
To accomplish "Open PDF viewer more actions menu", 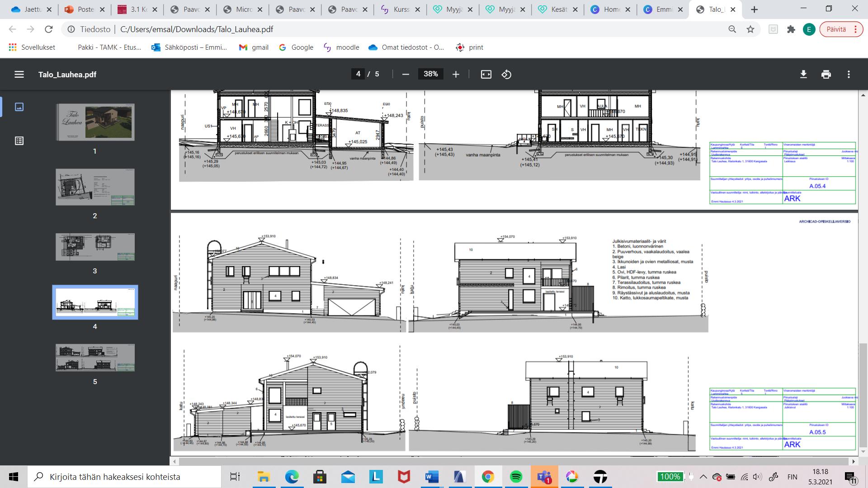I will click(x=849, y=75).
